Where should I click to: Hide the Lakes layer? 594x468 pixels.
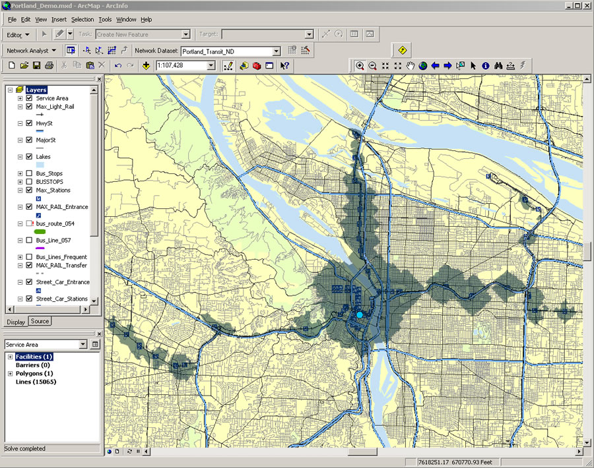[x=29, y=156]
